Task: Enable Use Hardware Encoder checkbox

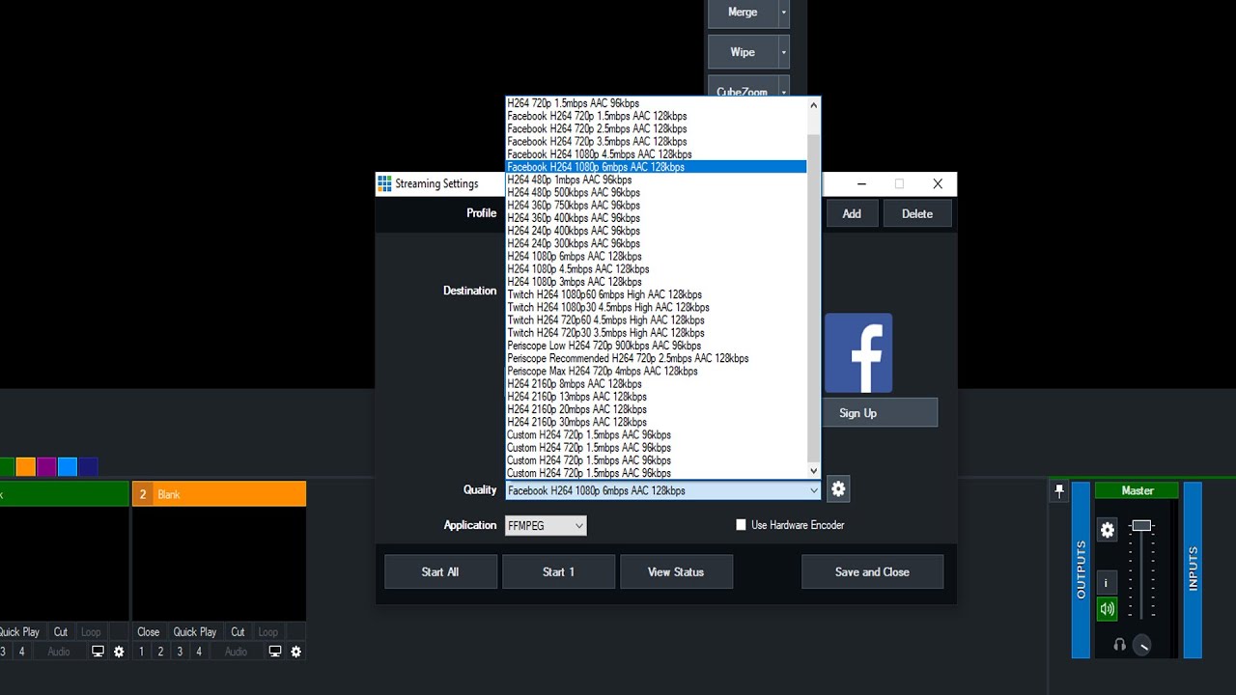Action: [742, 525]
